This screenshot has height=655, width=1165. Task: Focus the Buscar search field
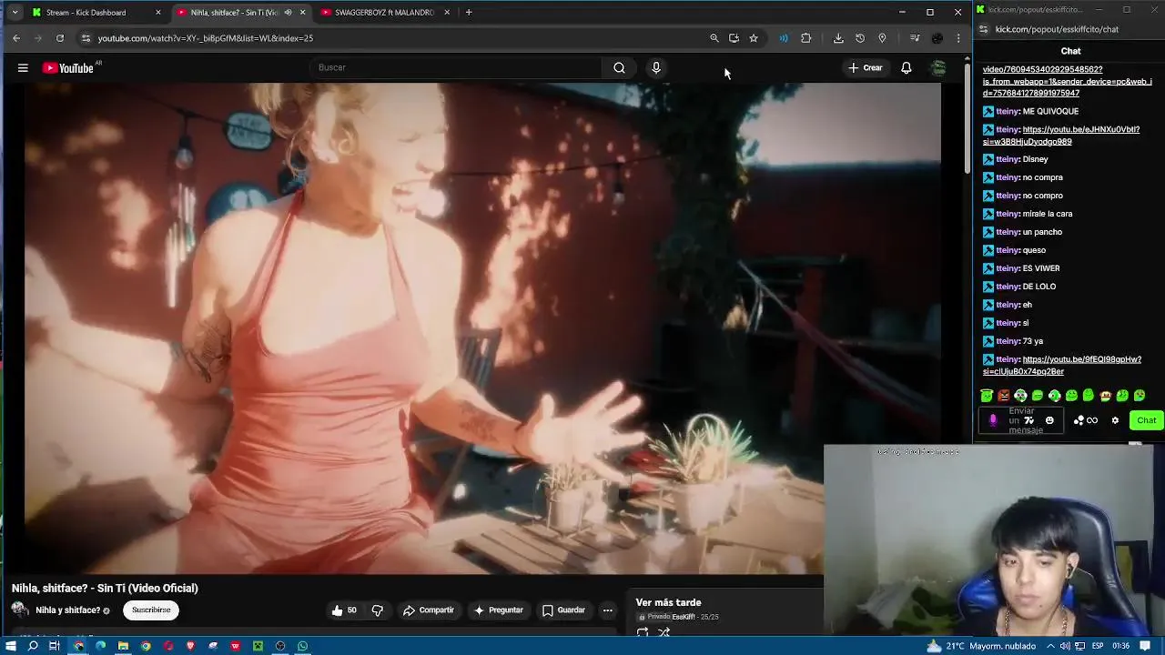click(455, 67)
